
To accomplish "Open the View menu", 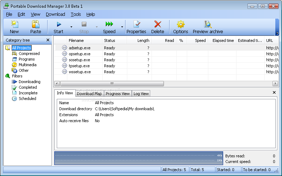I will click(x=36, y=14).
